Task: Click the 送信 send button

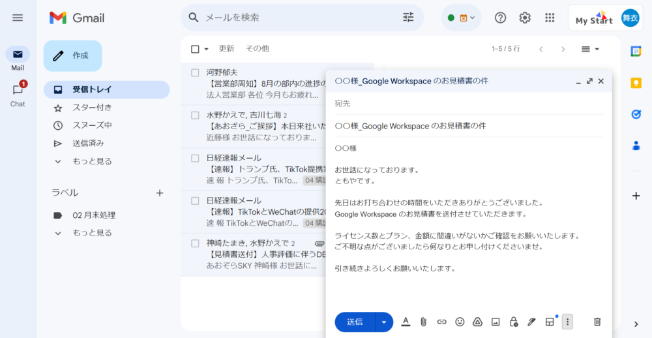Action: tap(355, 322)
